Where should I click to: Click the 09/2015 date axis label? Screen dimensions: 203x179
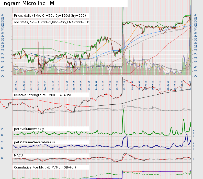click(81, 85)
